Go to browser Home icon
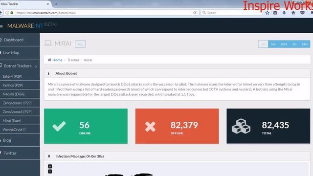313x176 pixels. coord(293,13)
